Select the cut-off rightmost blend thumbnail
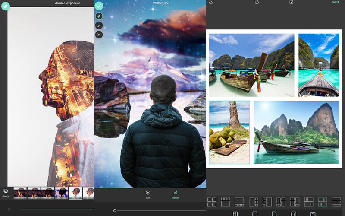Screen dimensions: 345x216 [89, 193]
